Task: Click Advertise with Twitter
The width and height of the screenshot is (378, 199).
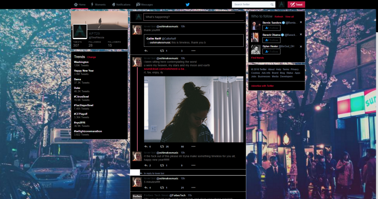Action: click(x=262, y=86)
